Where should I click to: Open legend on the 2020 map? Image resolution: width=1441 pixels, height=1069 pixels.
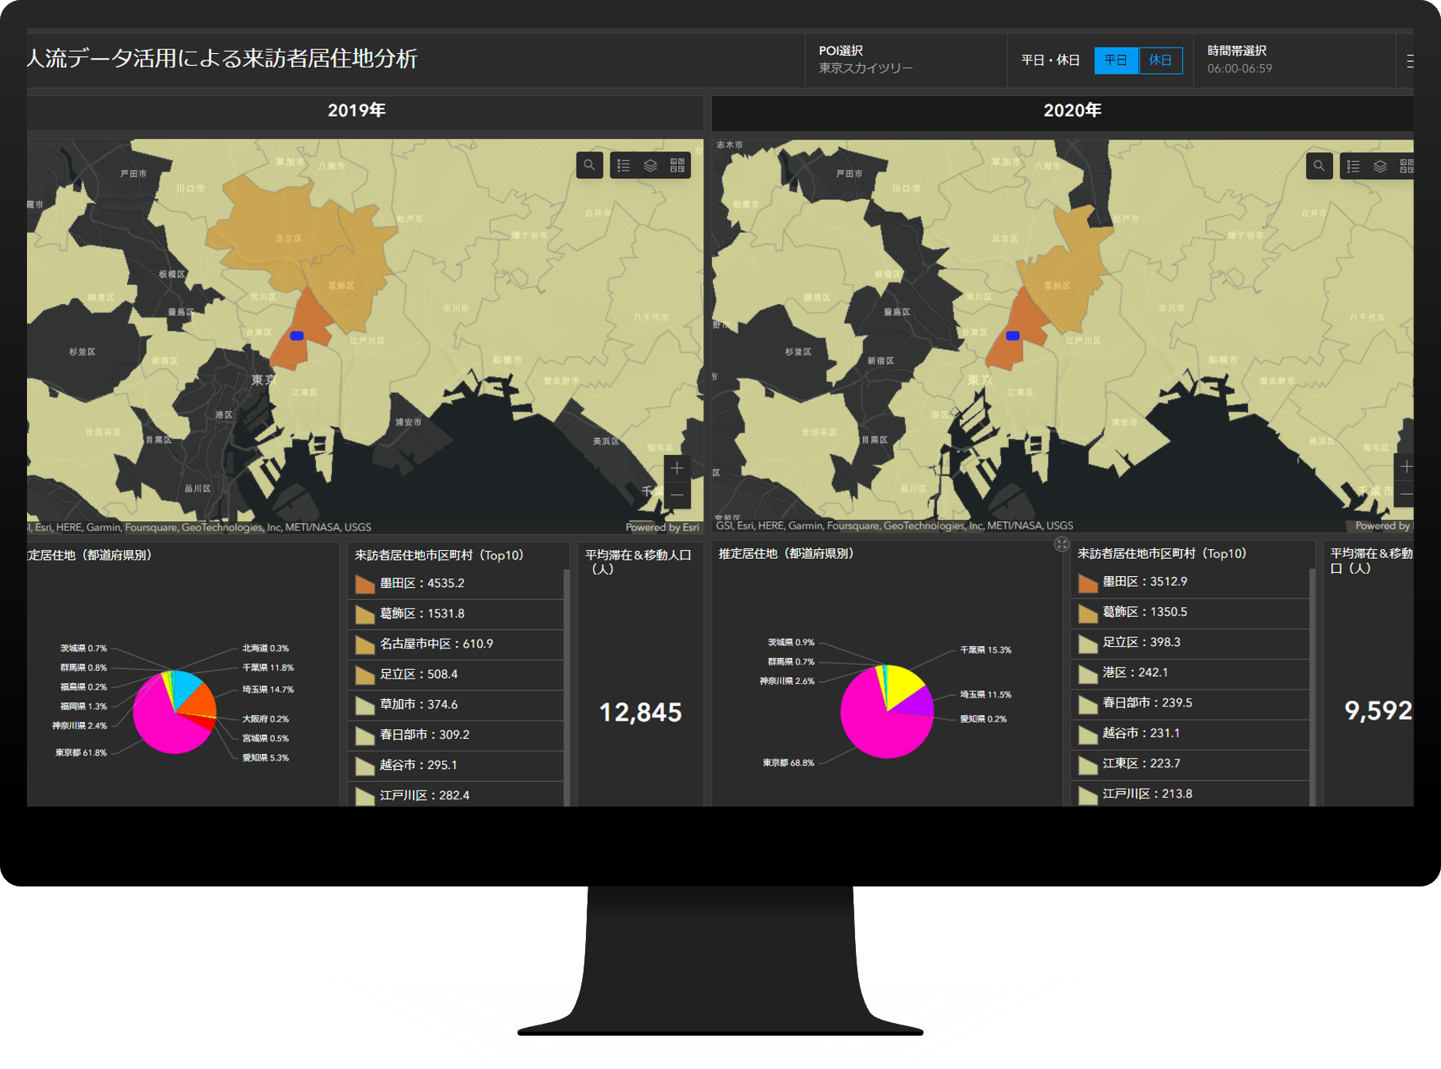pos(1354,166)
